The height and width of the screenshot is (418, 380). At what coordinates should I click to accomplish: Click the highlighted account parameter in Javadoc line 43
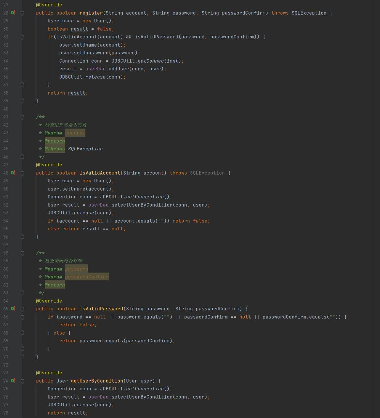(75, 133)
